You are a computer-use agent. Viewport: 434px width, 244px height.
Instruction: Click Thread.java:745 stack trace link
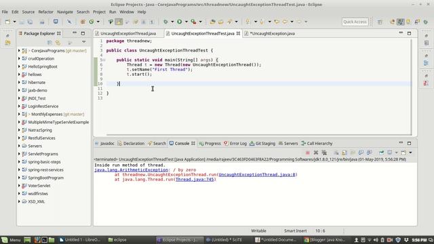pos(195,179)
